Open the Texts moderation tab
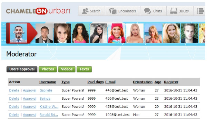This screenshot has width=207, height=136. point(84,69)
